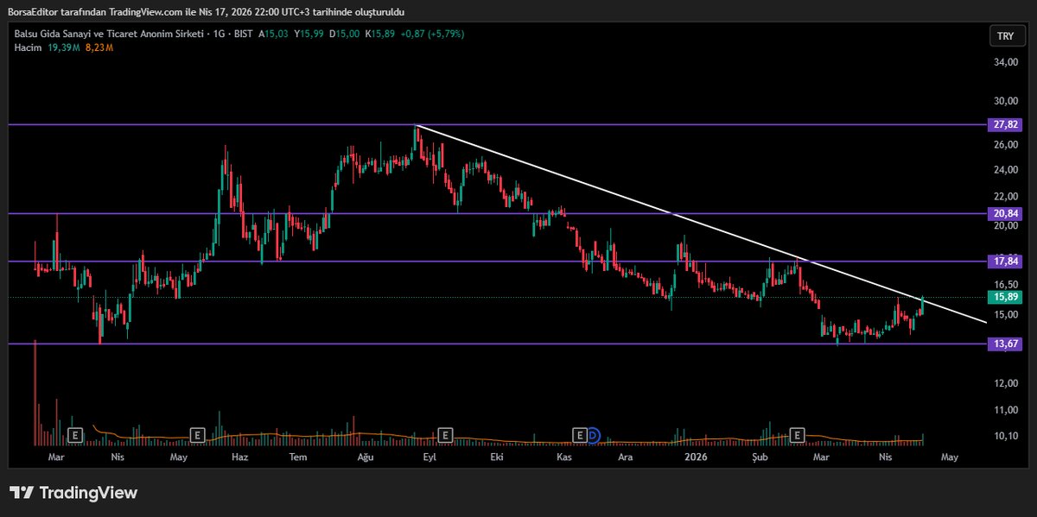Screen dimensions: 1037x517
Task: Click the E earnings marker between May and Haz
Action: [x=197, y=435]
